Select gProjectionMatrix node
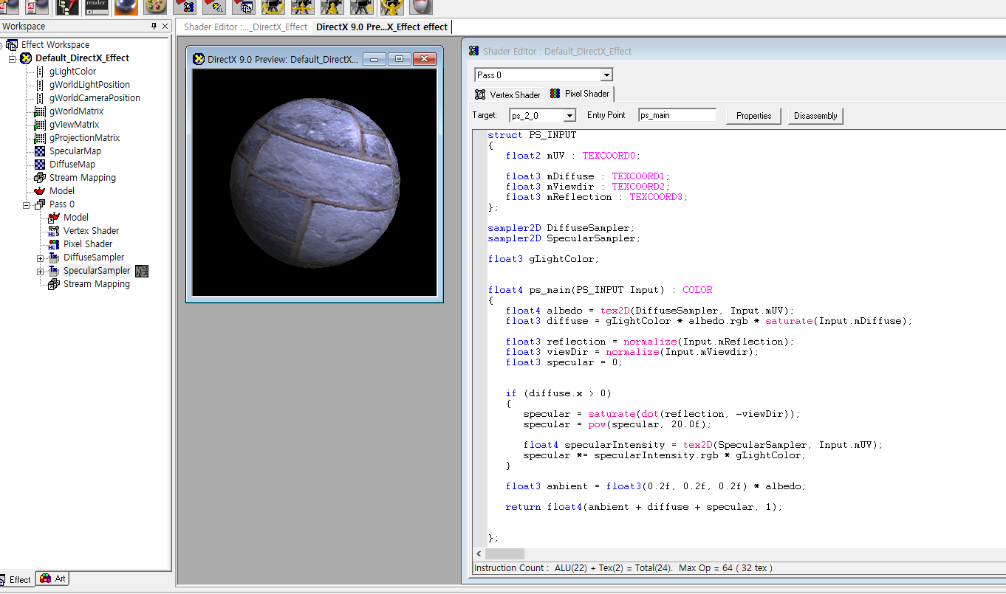The image size is (1006, 594). tap(84, 138)
